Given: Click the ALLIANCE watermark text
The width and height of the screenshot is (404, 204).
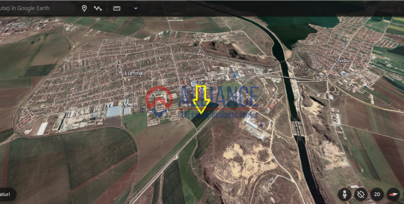Looking at the screenshot, I should coord(219,97).
